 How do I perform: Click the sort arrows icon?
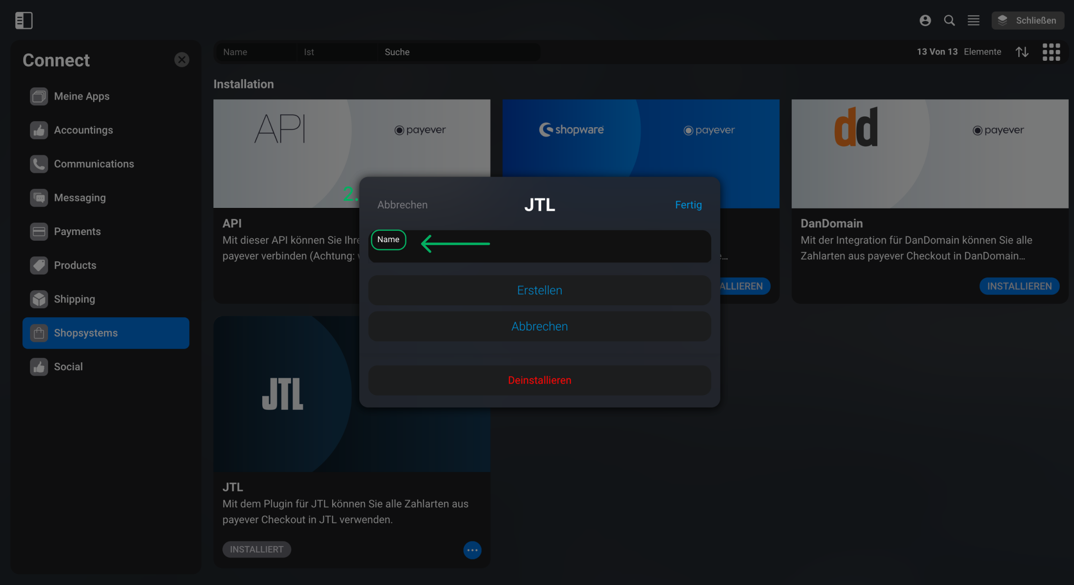pyautogui.click(x=1022, y=52)
